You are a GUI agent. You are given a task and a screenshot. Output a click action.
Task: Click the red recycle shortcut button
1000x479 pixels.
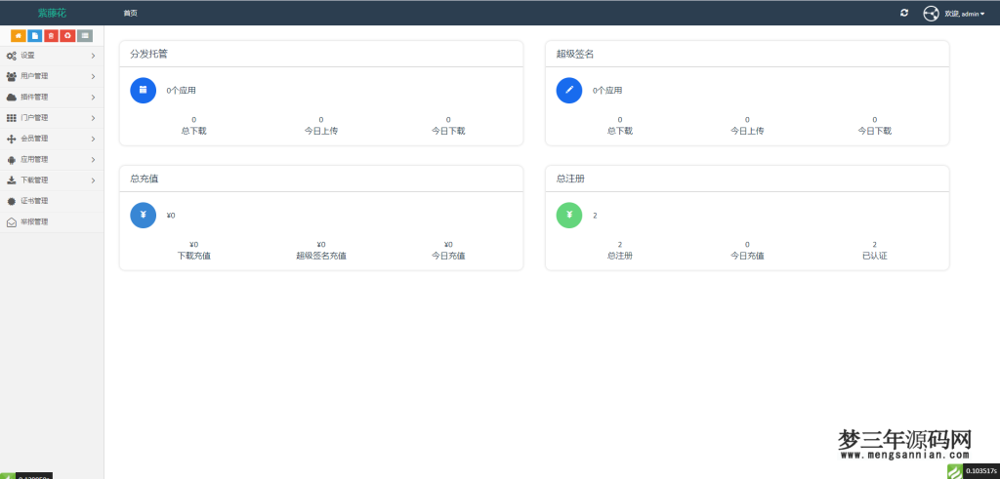click(x=67, y=36)
